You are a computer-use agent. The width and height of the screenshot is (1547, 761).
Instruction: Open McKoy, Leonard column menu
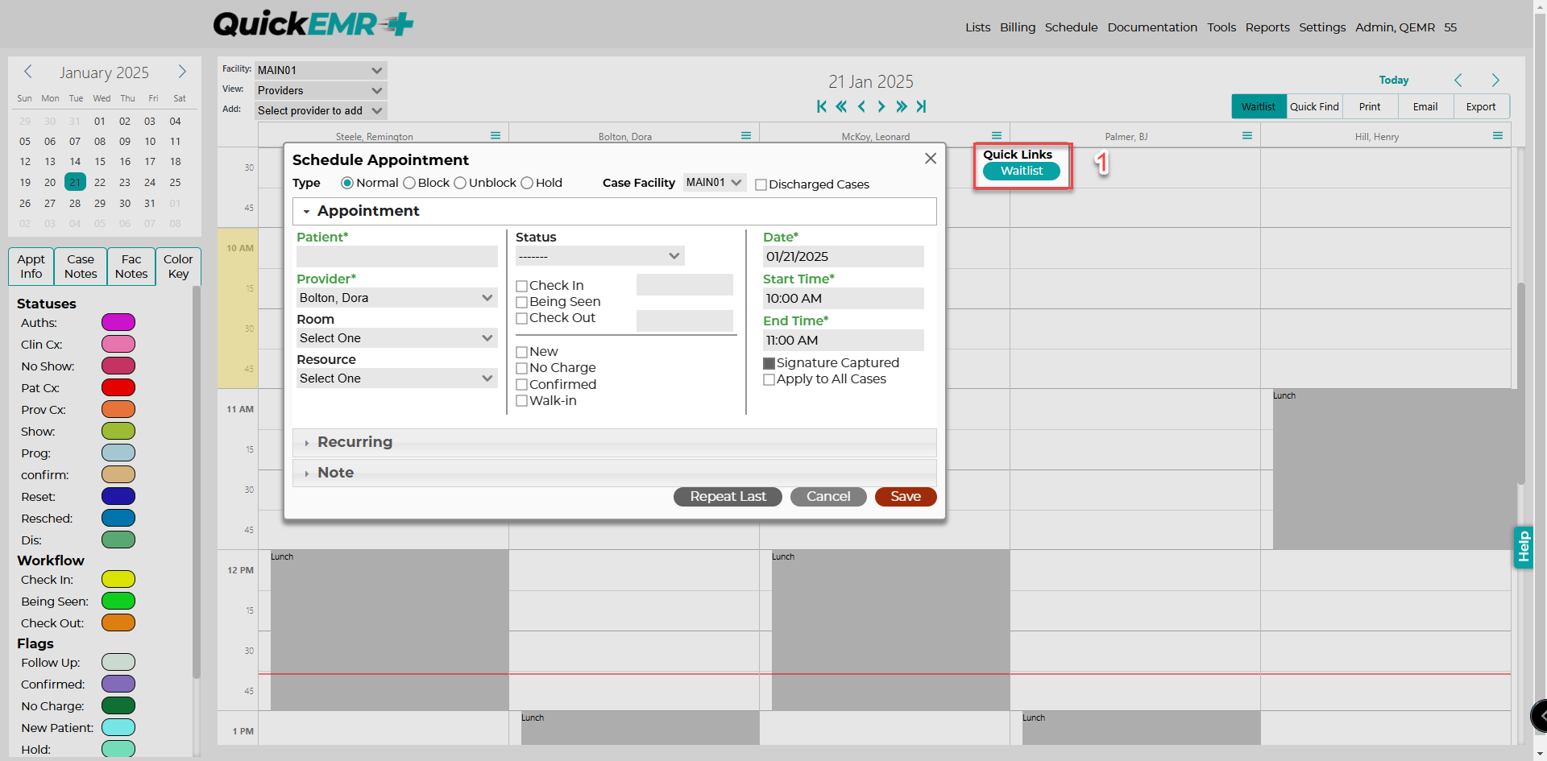pos(997,135)
